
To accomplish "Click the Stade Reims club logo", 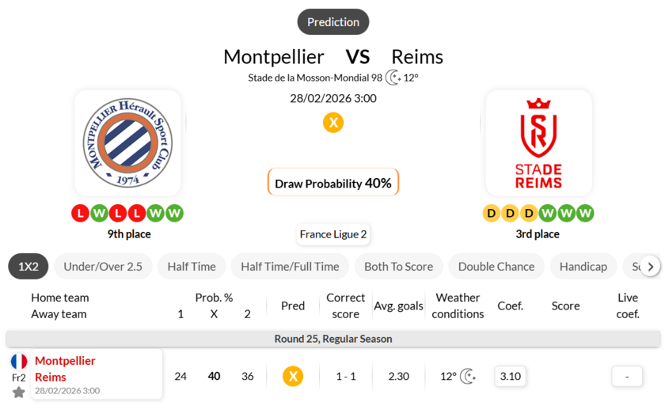I will (538, 142).
